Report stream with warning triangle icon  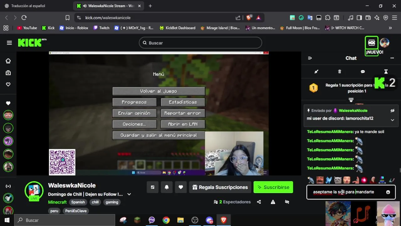[x=273, y=202]
